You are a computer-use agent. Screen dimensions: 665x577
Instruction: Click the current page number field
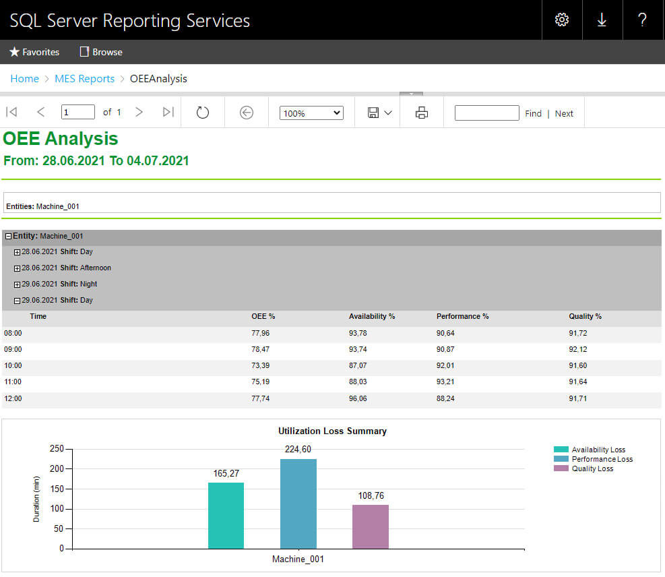[x=77, y=113]
